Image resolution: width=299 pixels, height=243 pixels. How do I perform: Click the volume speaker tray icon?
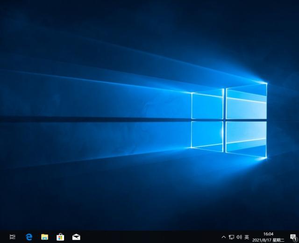tap(239, 237)
